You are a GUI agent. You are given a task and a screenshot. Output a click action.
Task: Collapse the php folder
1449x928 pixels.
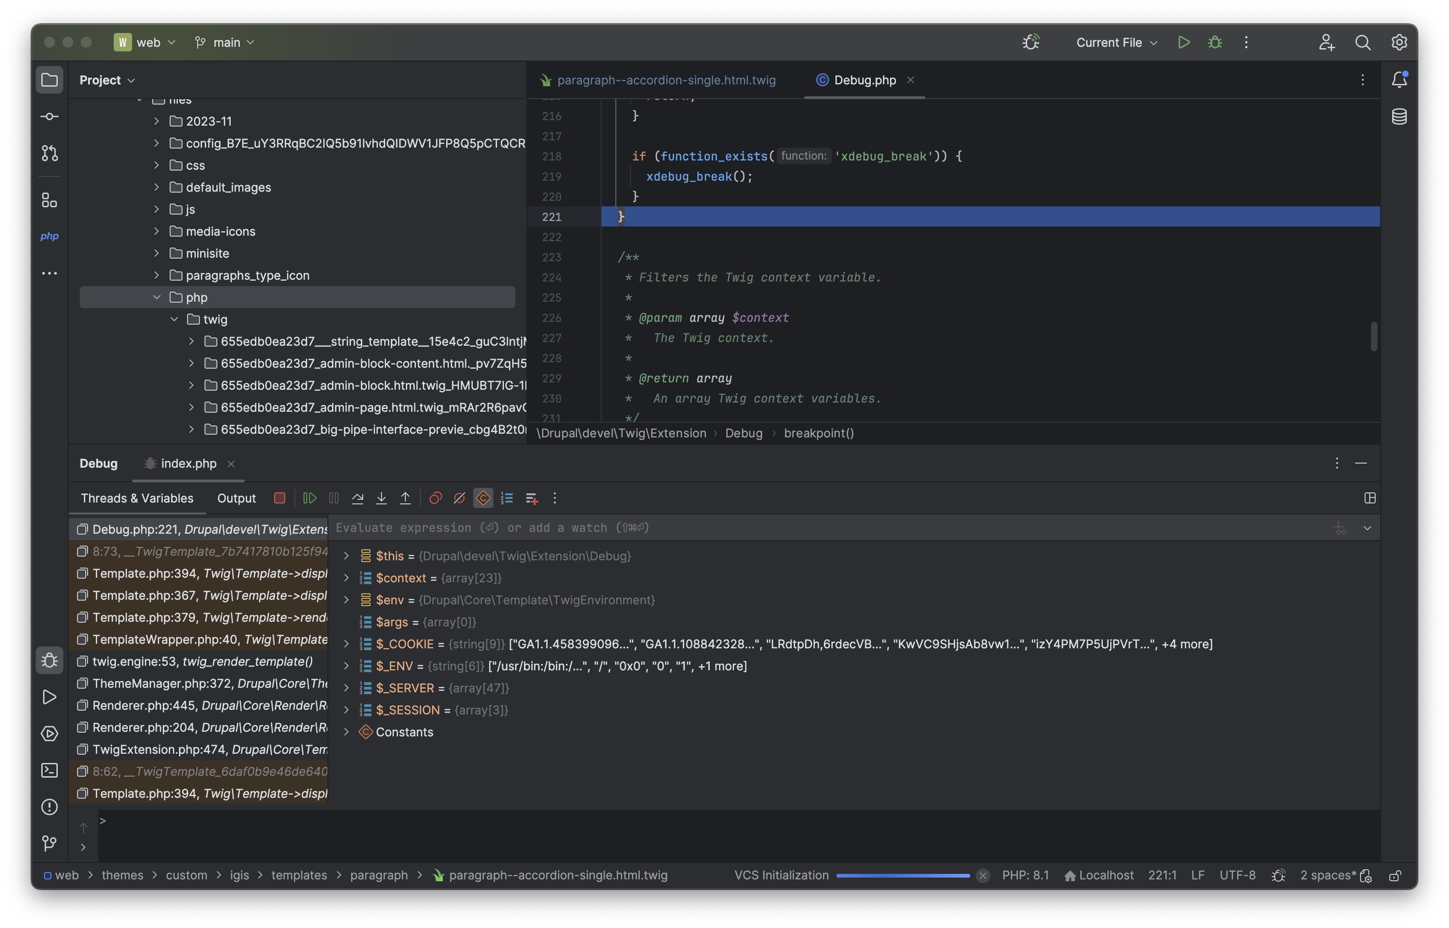157,297
